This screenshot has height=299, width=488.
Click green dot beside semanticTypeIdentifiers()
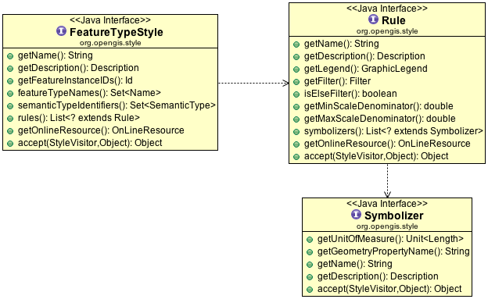[x=10, y=106]
